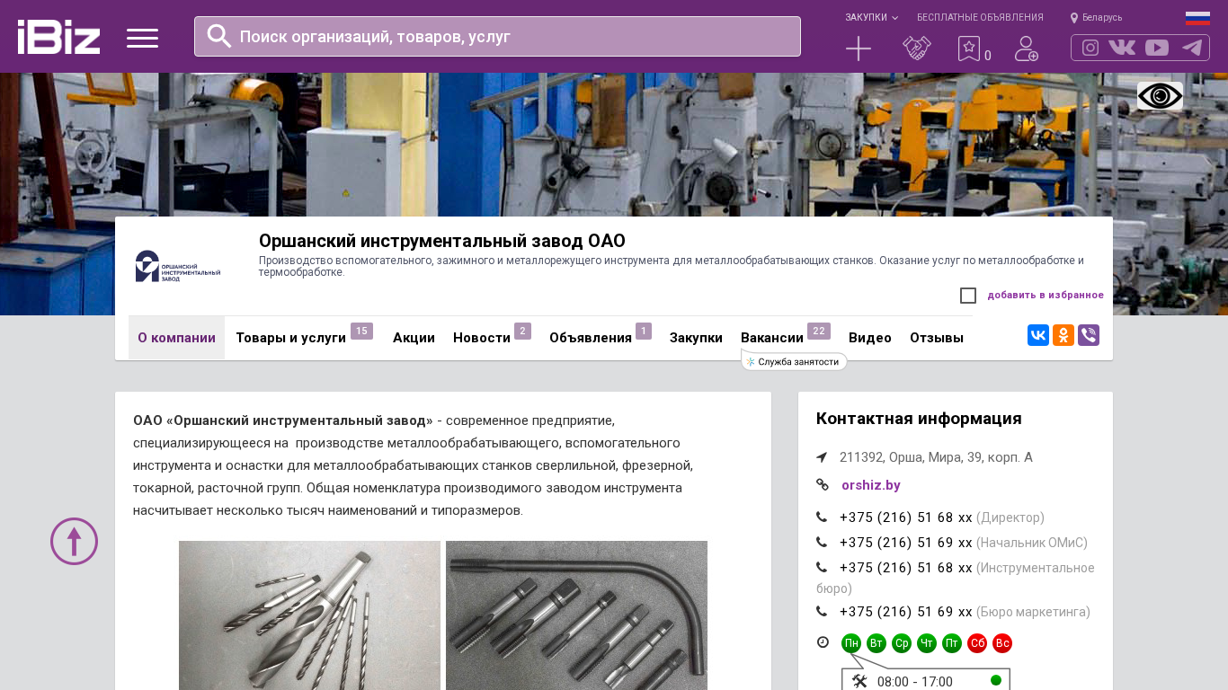Open the handshake partners icon

[917, 49]
